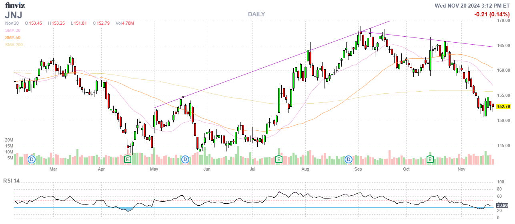Click the 170.00 price axis label
The image size is (515, 224).
click(504, 20)
